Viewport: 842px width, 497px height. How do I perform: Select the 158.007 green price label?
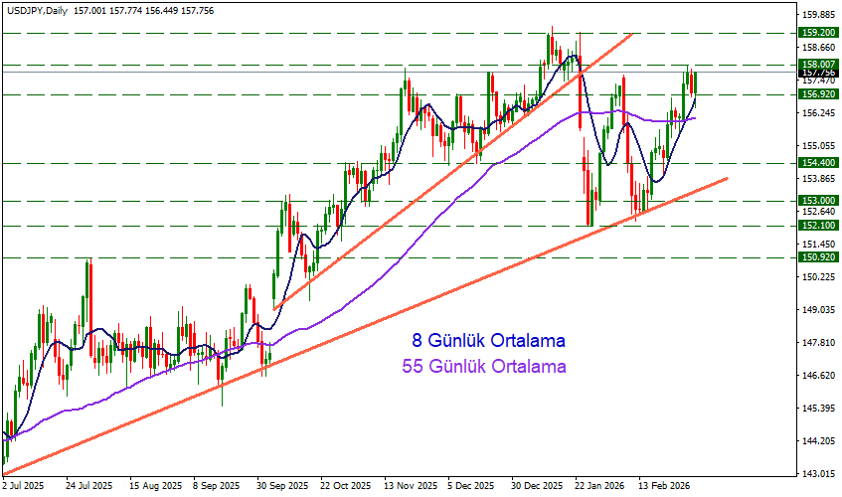coord(817,64)
